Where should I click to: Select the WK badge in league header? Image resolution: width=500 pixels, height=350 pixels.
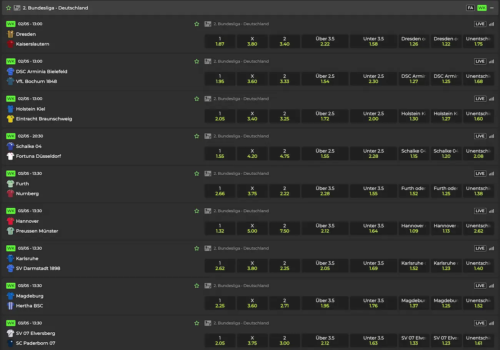coord(482,8)
